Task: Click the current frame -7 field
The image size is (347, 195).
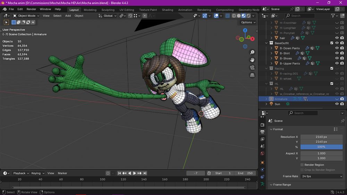Action: [x=196, y=173]
